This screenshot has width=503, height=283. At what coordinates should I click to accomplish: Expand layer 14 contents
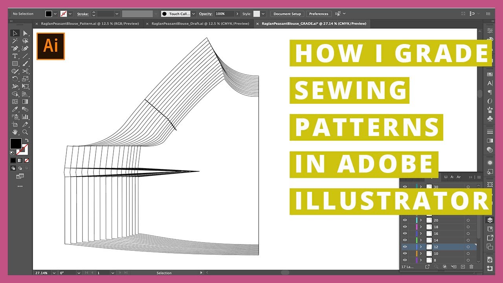(421, 240)
